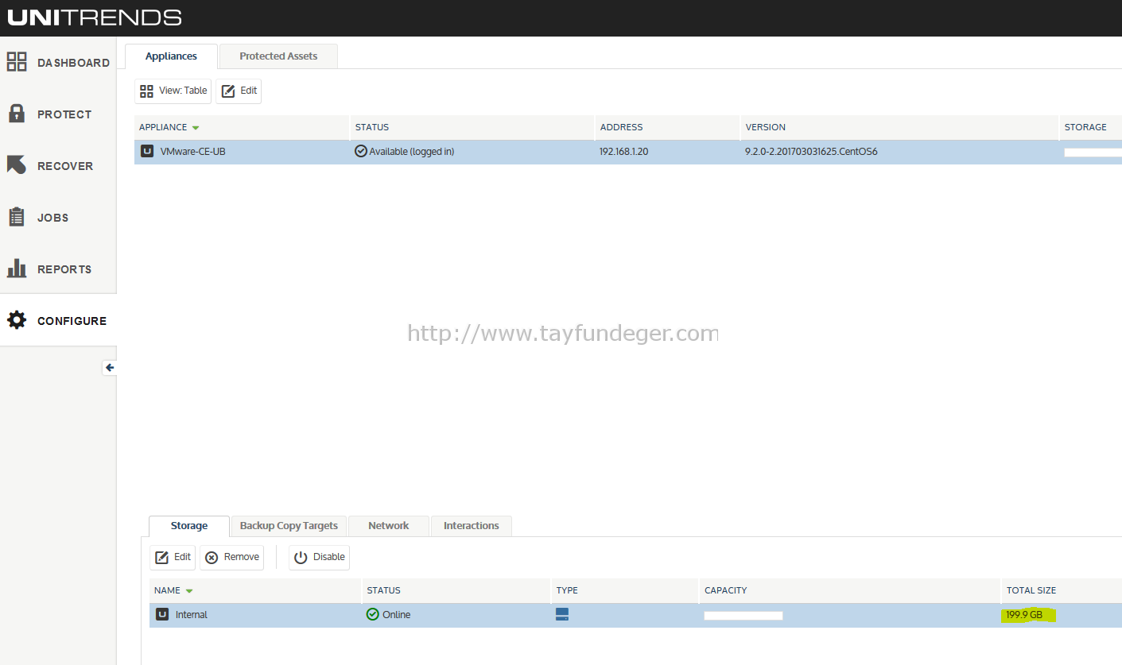Click the green Online checkmark icon
1122x665 pixels.
[373, 614]
